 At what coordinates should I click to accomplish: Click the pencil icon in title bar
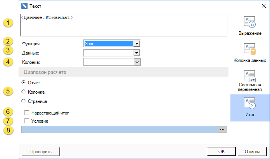(x=24, y=6)
